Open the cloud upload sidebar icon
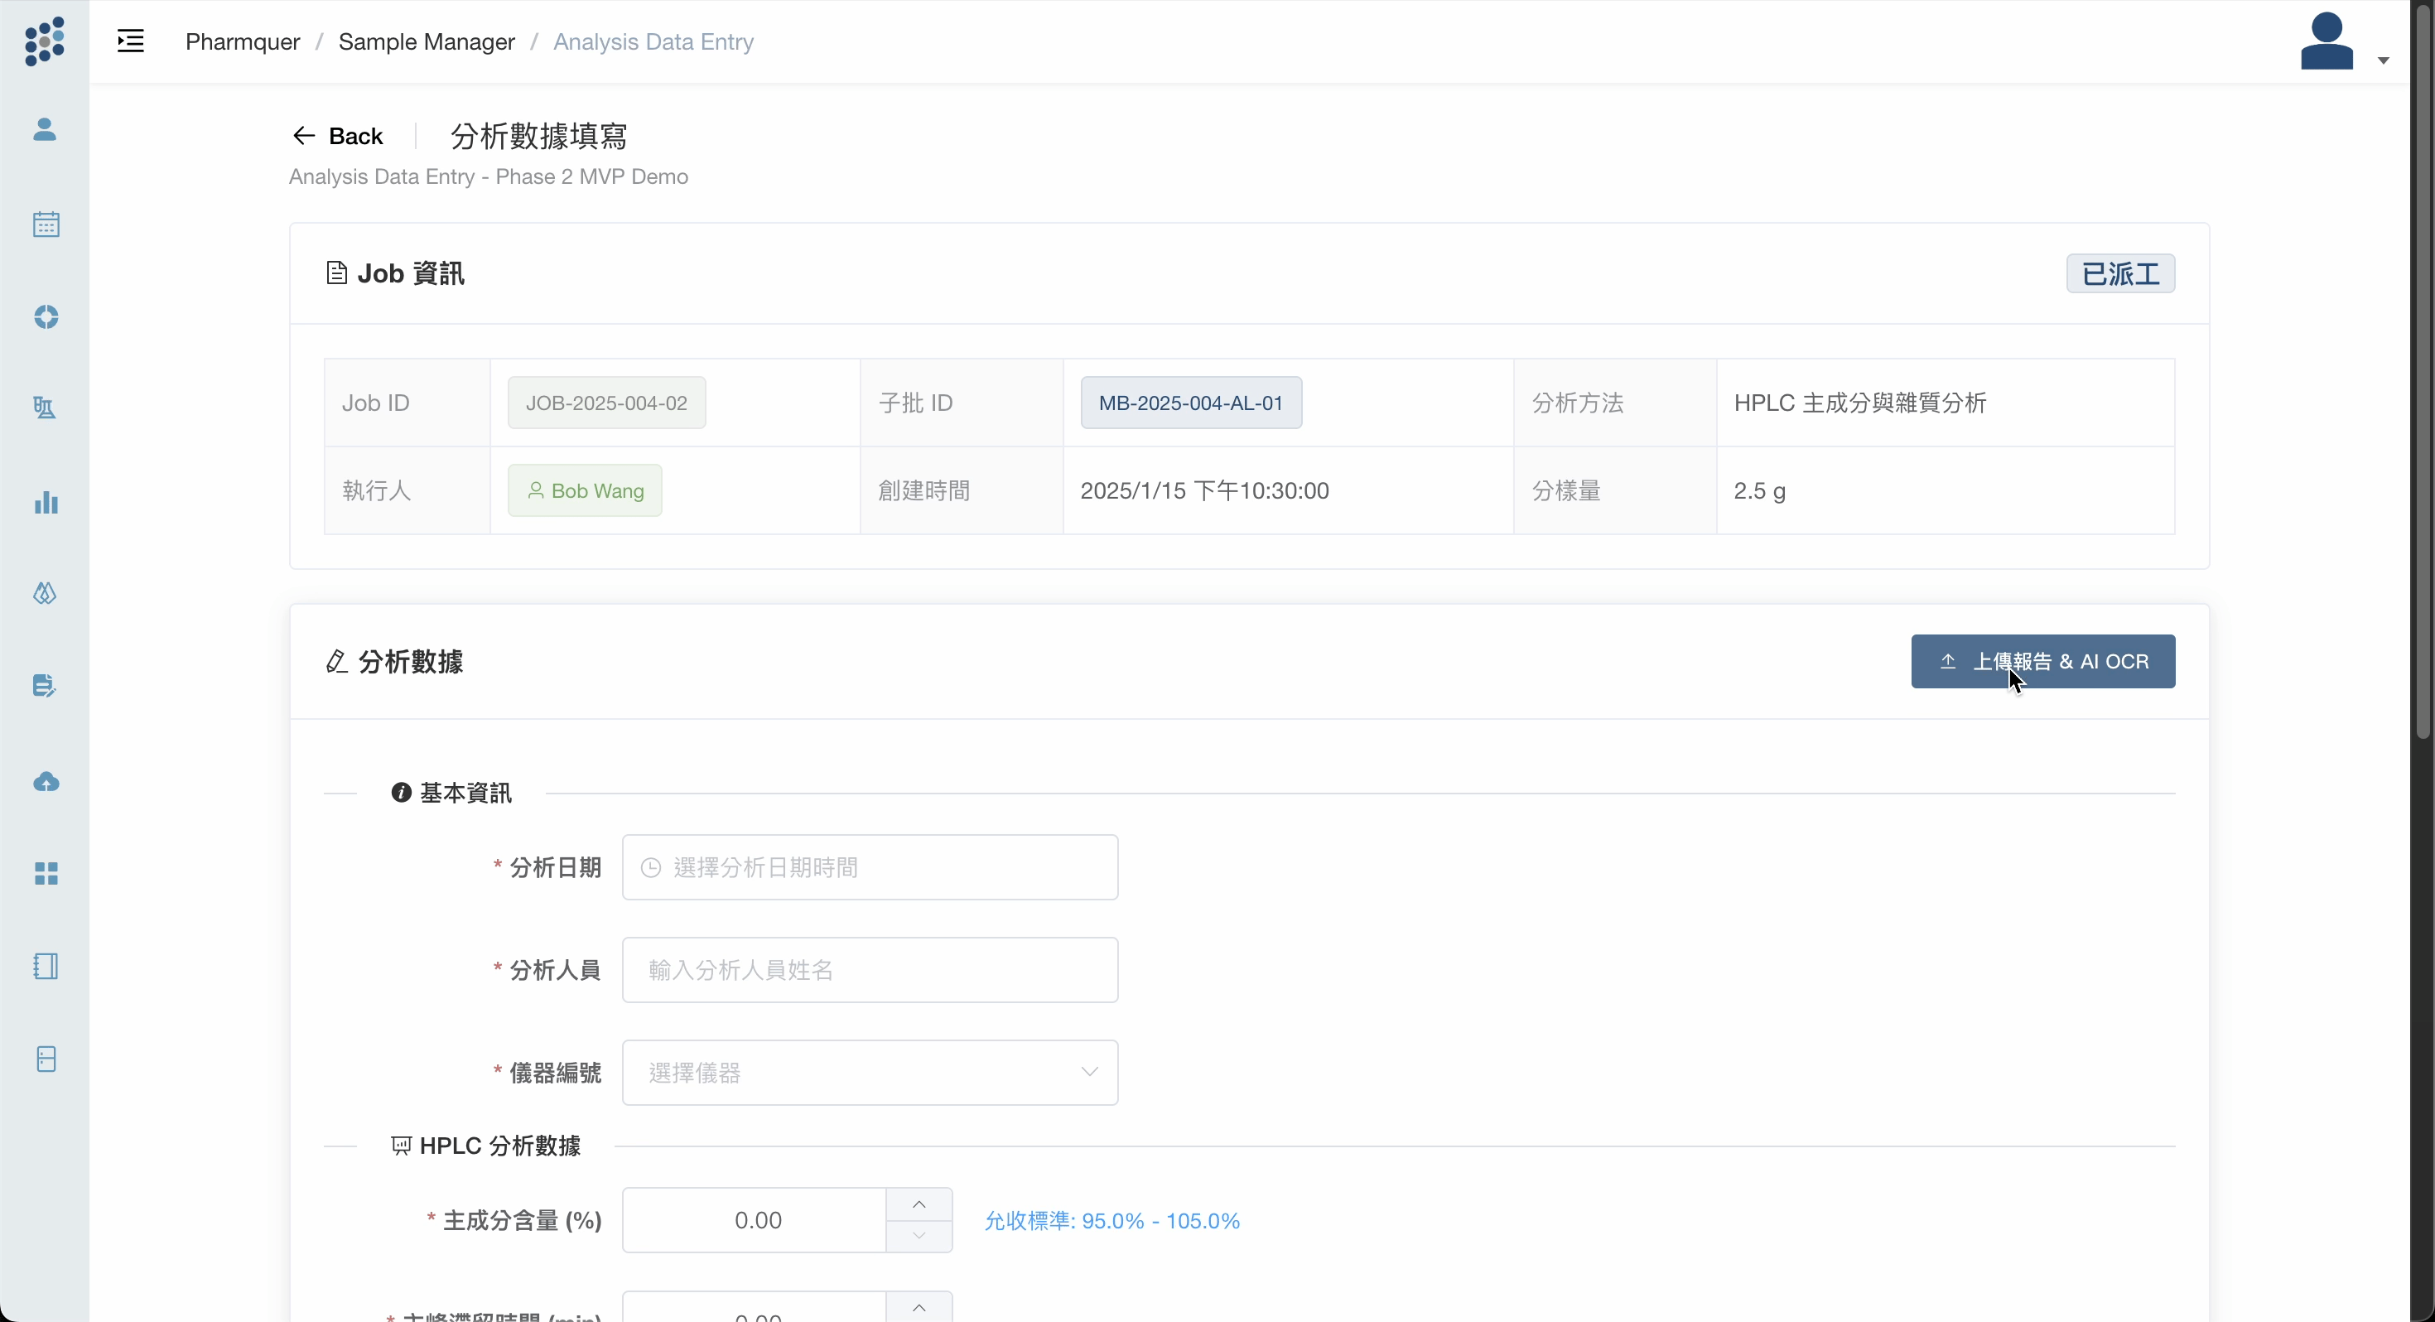2435x1322 pixels. pos(46,782)
